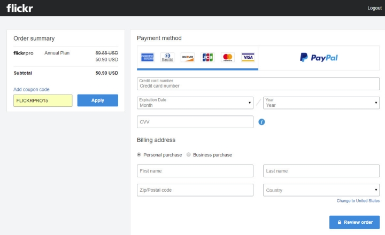Select the Mastercard card icon
385x235 pixels.
pos(228,57)
